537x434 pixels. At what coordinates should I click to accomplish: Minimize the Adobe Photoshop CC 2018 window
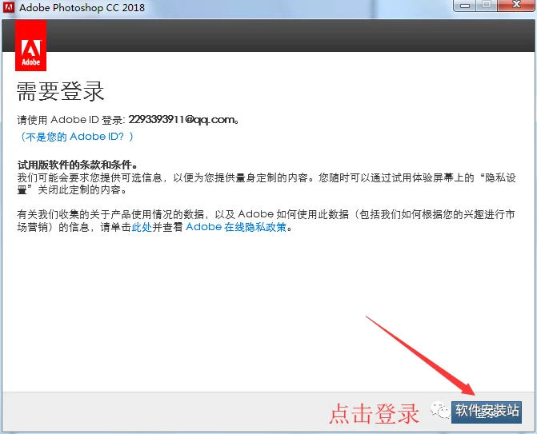465,6
